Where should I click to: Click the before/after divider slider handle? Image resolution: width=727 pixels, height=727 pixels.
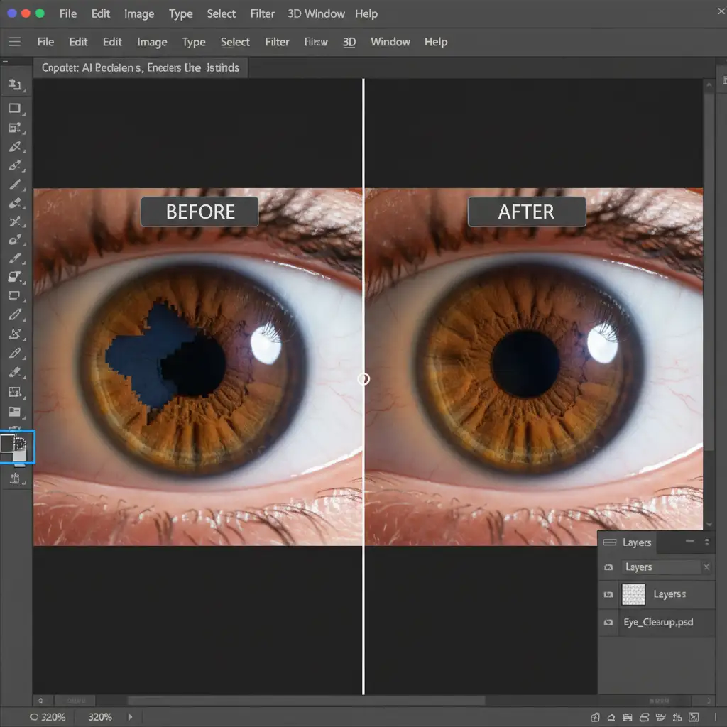click(x=363, y=379)
